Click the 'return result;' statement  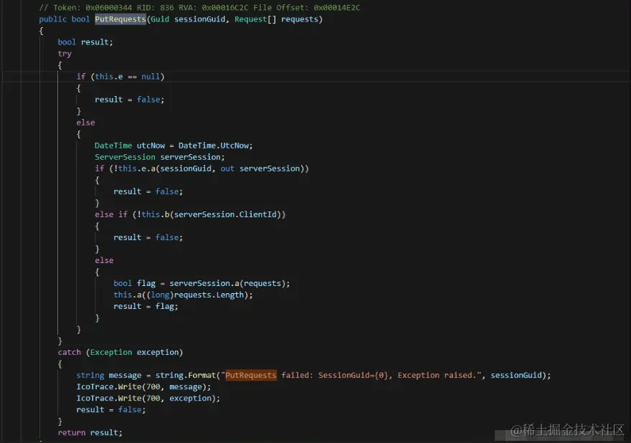pos(90,432)
